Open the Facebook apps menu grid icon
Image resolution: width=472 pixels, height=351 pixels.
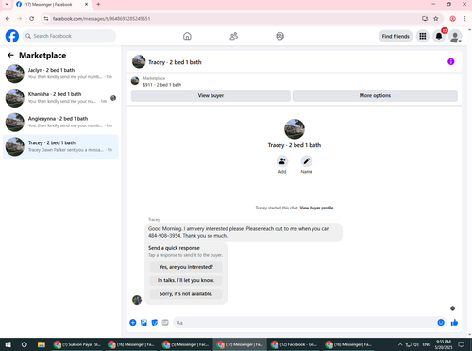[x=423, y=36]
